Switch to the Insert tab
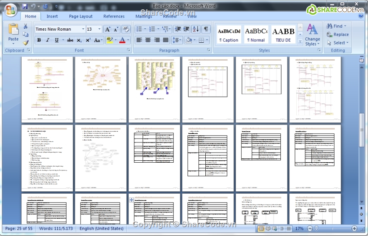The height and width of the screenshot is (236, 368). [52, 16]
